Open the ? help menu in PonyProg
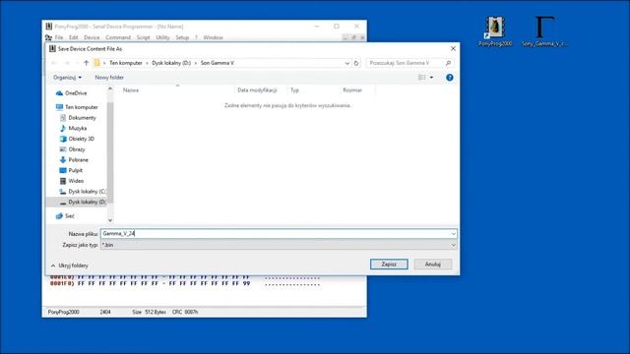The image size is (630, 354). [196, 37]
